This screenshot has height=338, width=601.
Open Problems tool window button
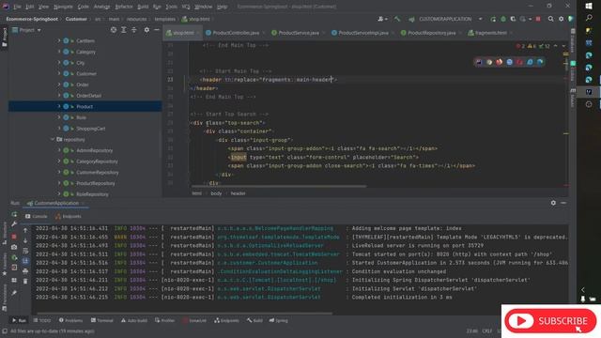click(70, 320)
